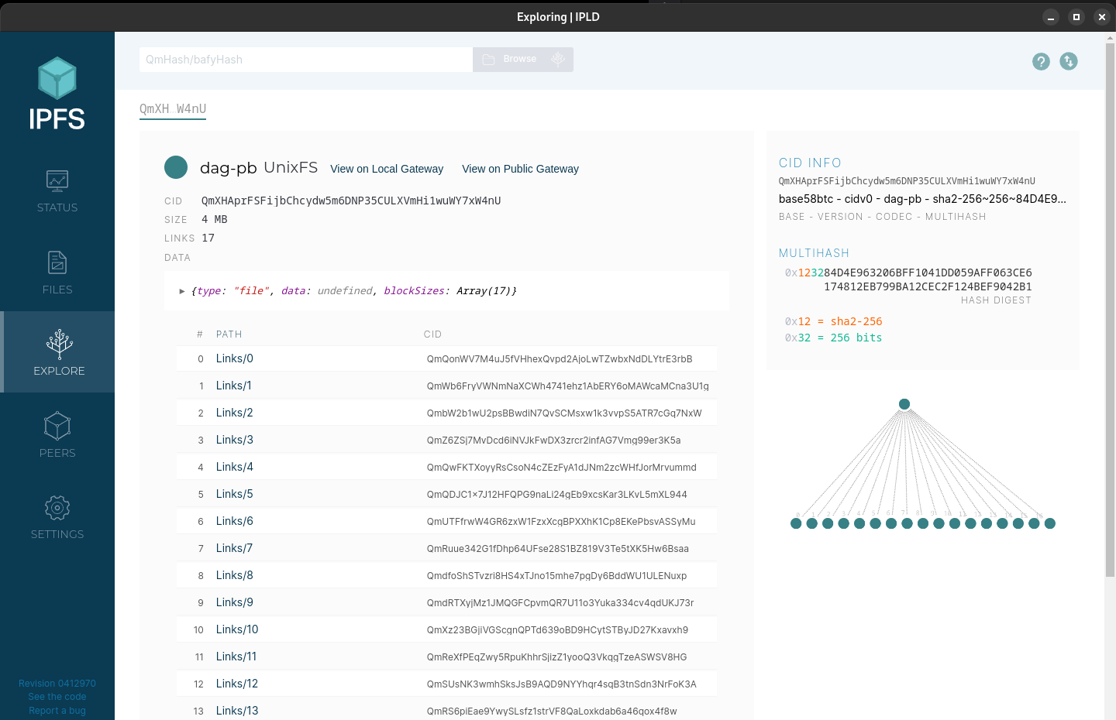Open Links/1

(234, 386)
